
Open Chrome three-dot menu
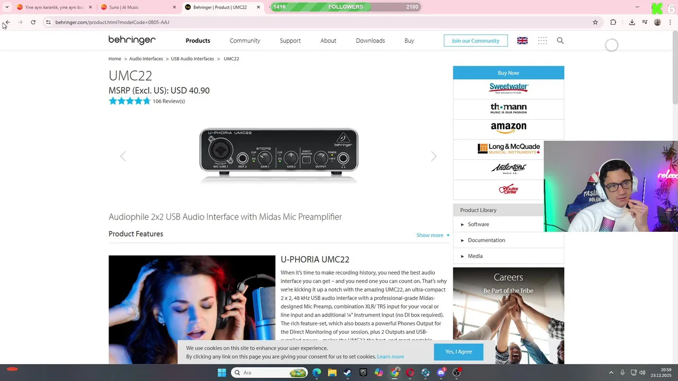click(671, 22)
